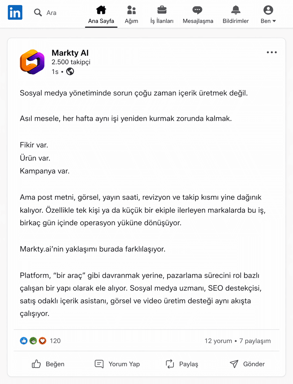Open post options three-dot menu
The image size is (293, 384).
272,52
